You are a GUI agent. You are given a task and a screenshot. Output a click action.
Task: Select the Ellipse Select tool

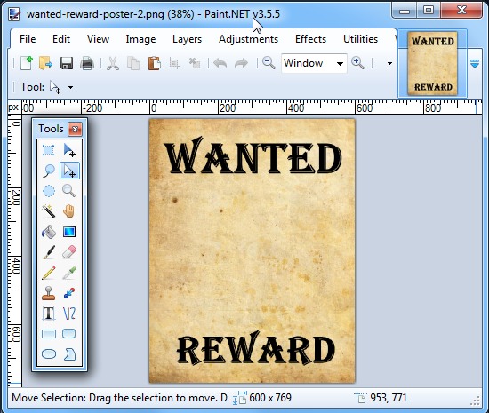point(49,191)
